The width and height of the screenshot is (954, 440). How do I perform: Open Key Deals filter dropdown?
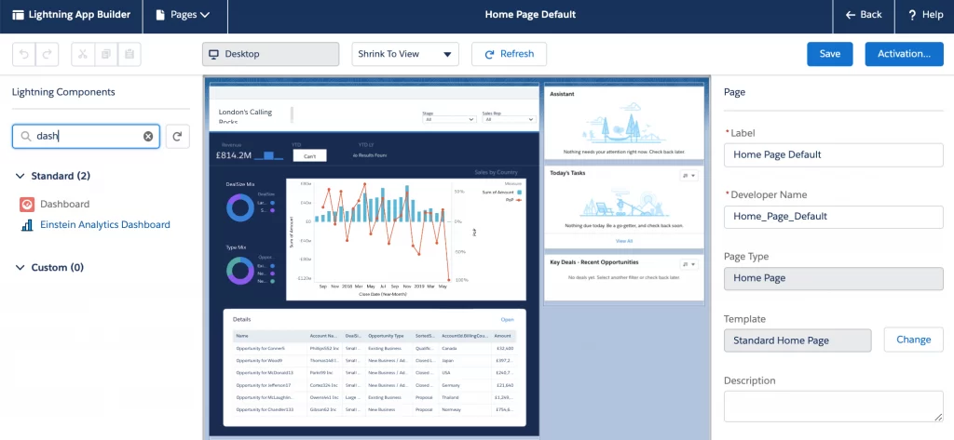(x=689, y=264)
